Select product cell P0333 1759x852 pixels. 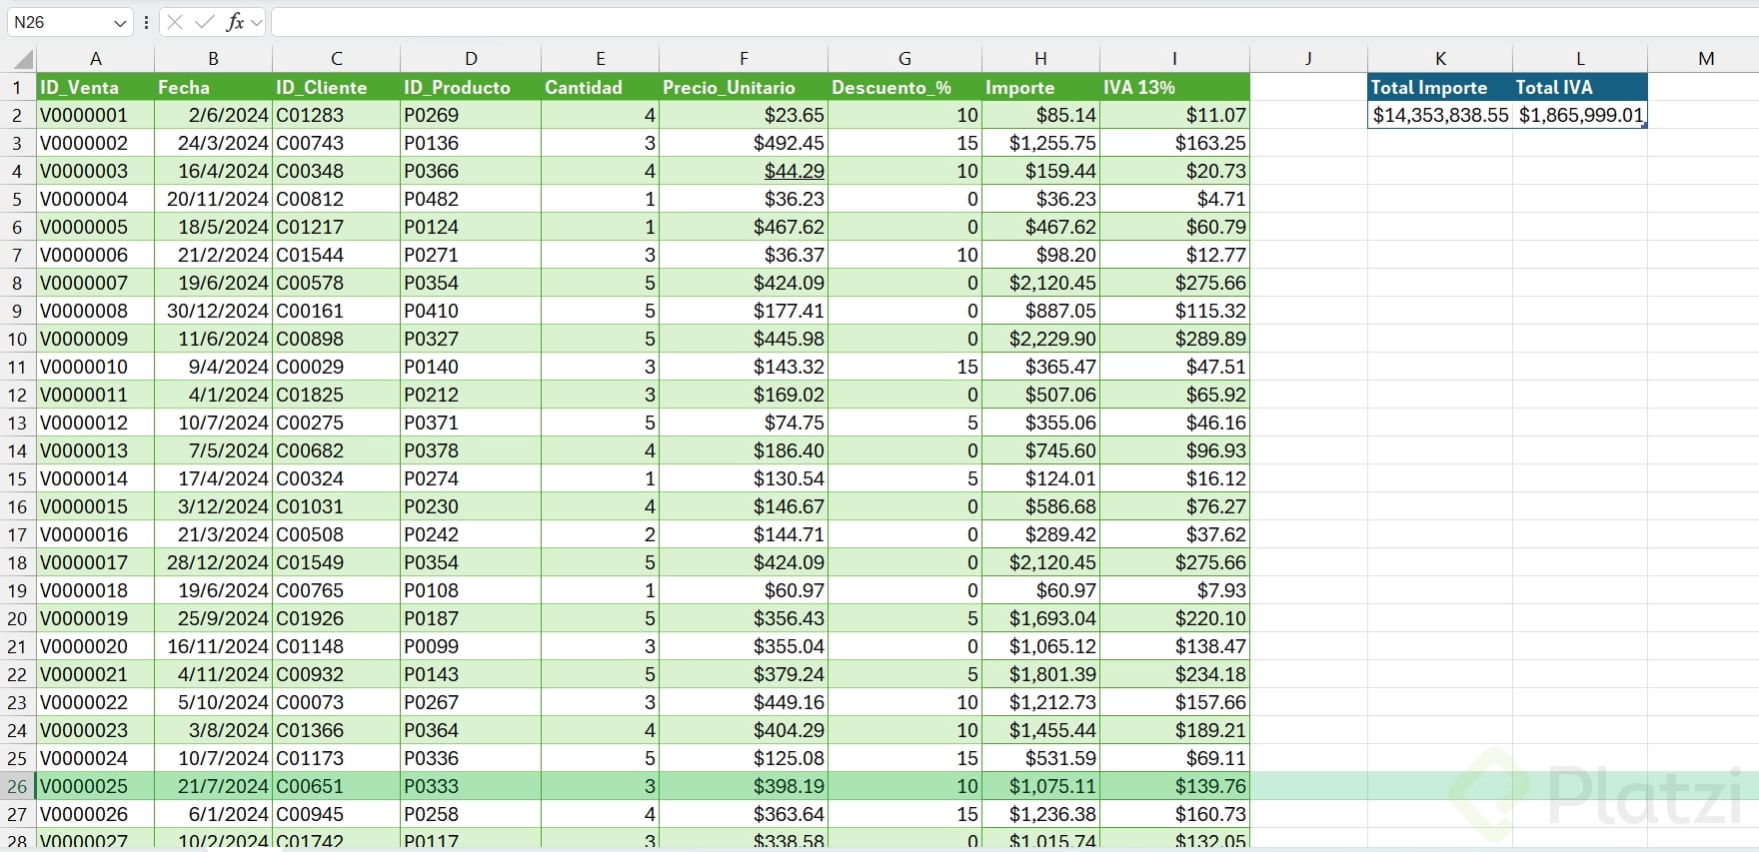coord(471,787)
